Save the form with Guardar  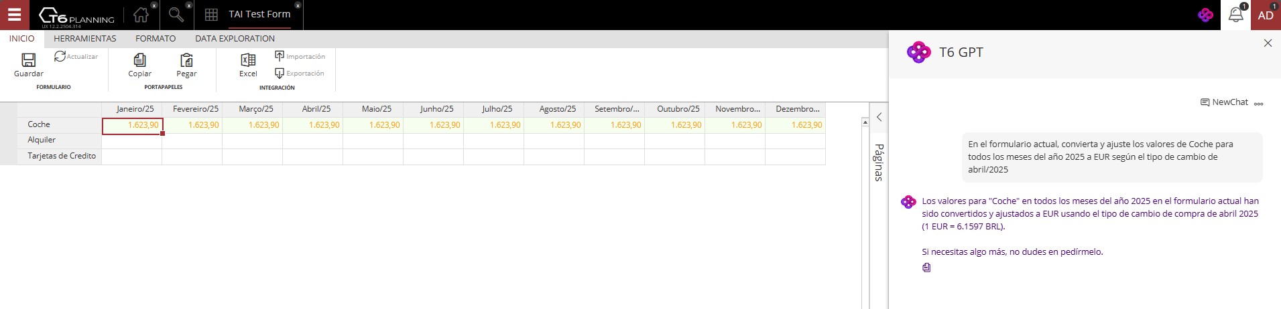pos(29,65)
